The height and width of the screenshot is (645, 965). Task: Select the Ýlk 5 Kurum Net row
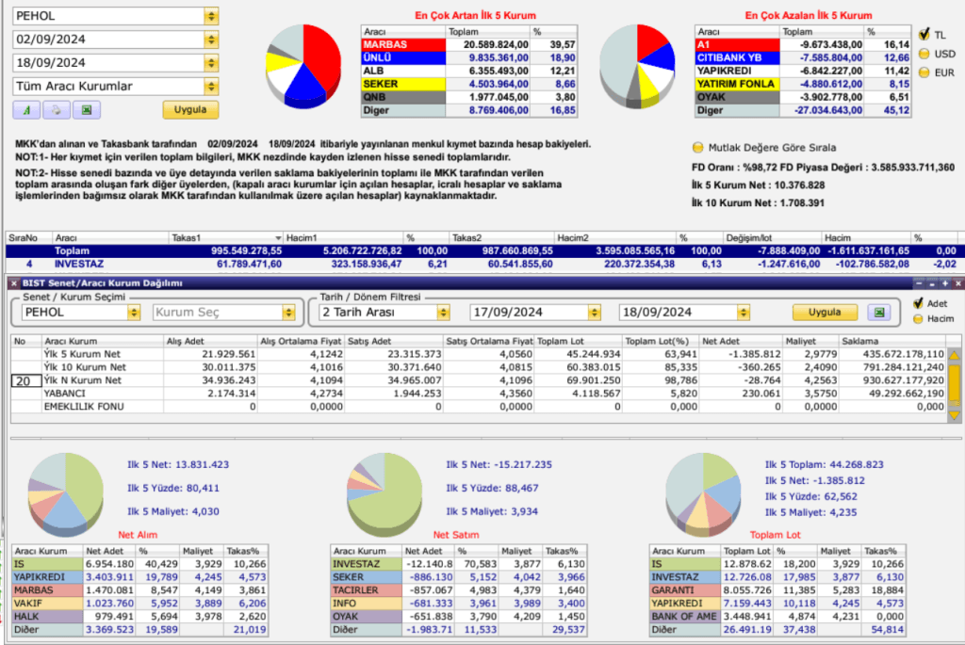pyautogui.click(x=478, y=354)
